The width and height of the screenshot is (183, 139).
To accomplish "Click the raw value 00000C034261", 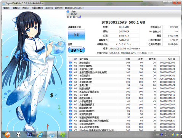I will [167, 75].
